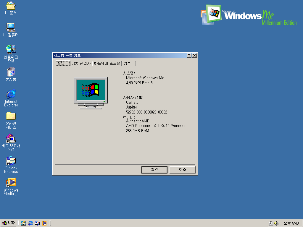303x227 pixels.
Task: Open the 시작 Start menu
Action: 8,223
